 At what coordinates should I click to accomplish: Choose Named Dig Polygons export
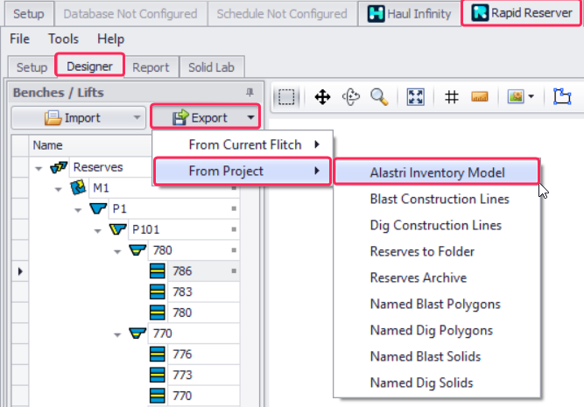pyautogui.click(x=437, y=330)
